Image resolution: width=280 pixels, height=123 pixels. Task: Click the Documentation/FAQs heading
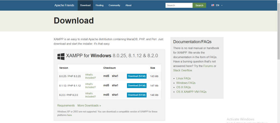[x=192, y=42]
